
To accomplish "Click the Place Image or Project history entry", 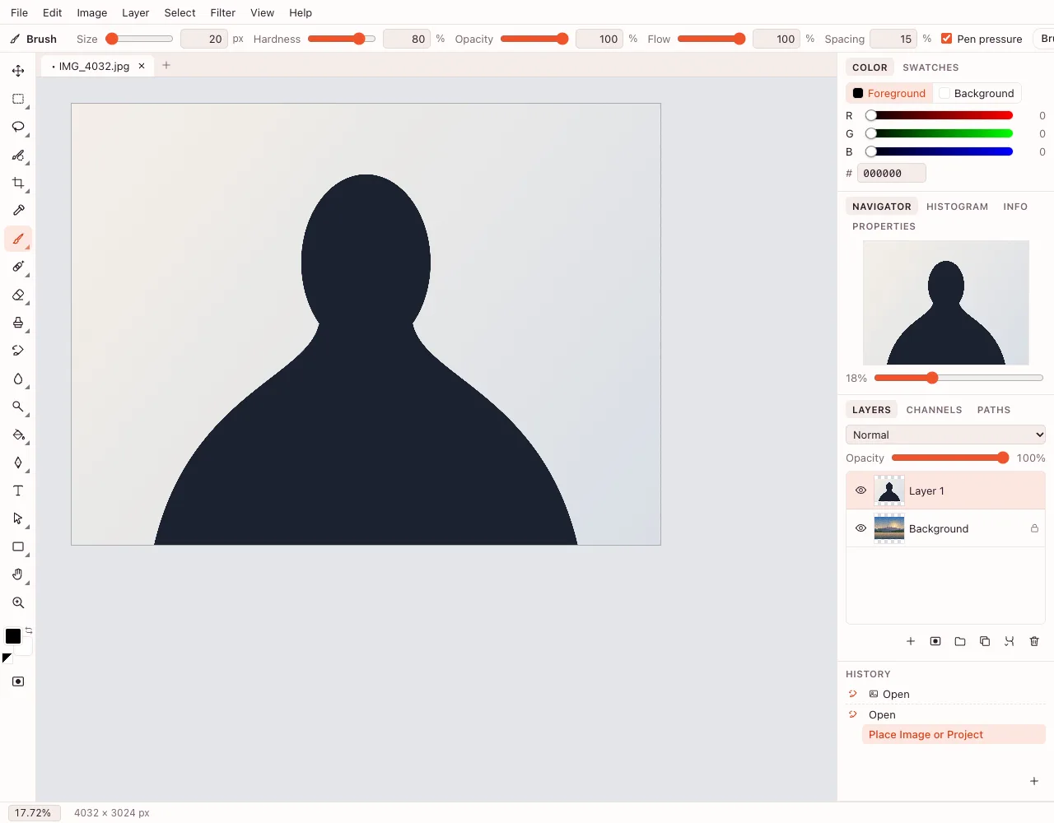I will 954,735.
